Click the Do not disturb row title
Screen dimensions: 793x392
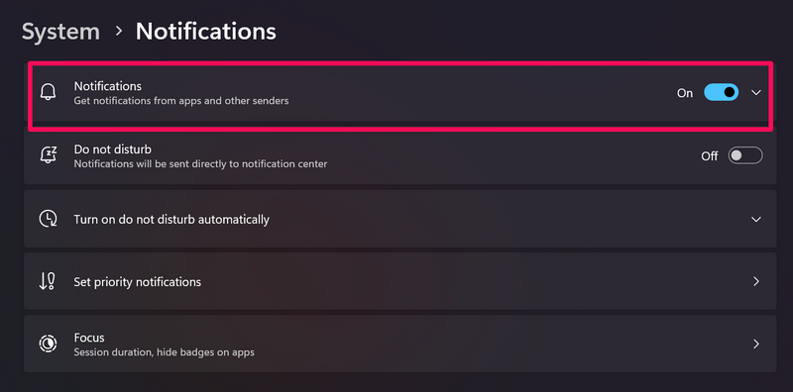pyautogui.click(x=113, y=149)
